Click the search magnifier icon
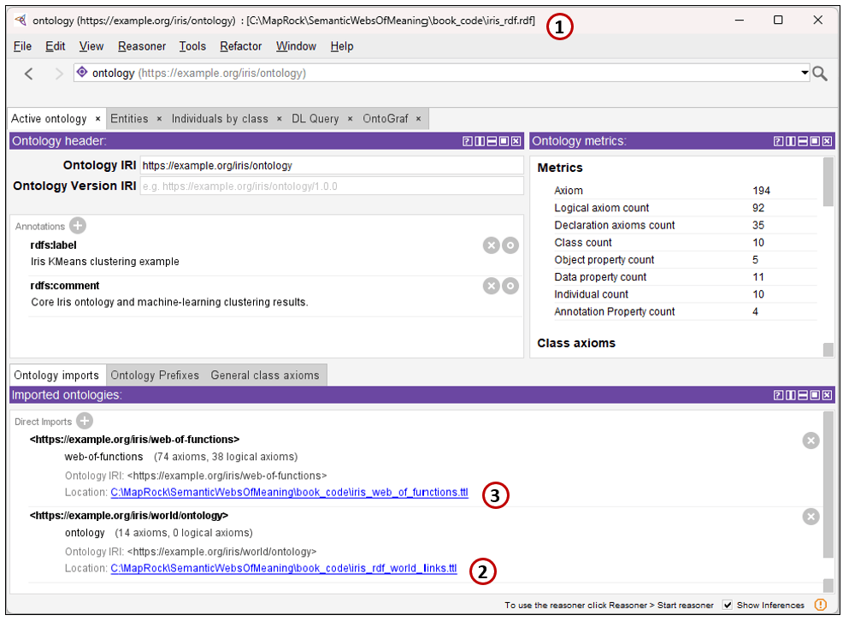This screenshot has width=843, height=621. coord(819,74)
